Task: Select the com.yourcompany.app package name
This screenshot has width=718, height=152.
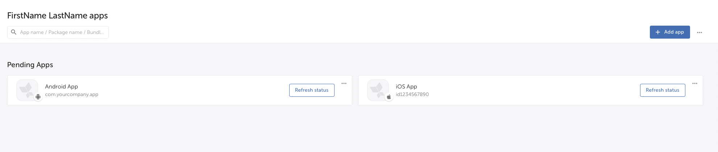Action: [72, 95]
